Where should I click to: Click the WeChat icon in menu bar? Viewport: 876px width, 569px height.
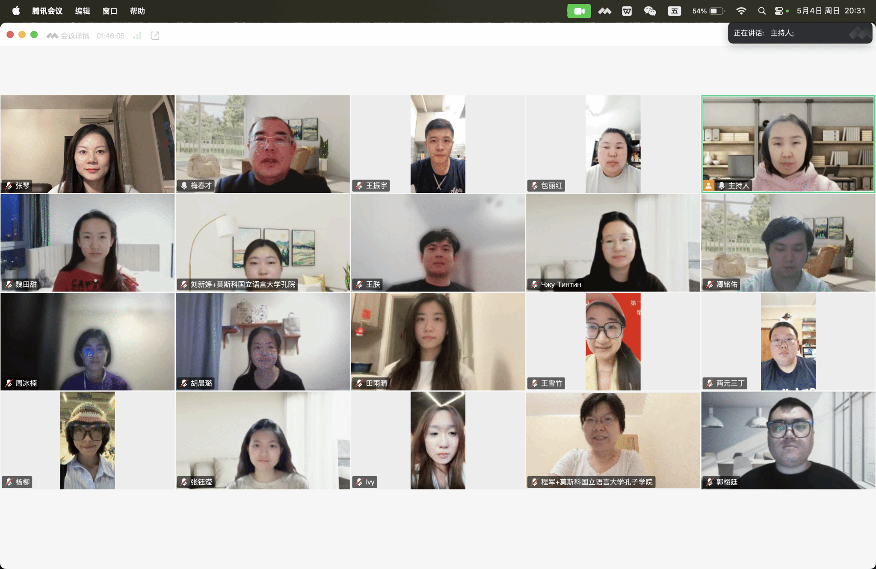pyautogui.click(x=650, y=11)
